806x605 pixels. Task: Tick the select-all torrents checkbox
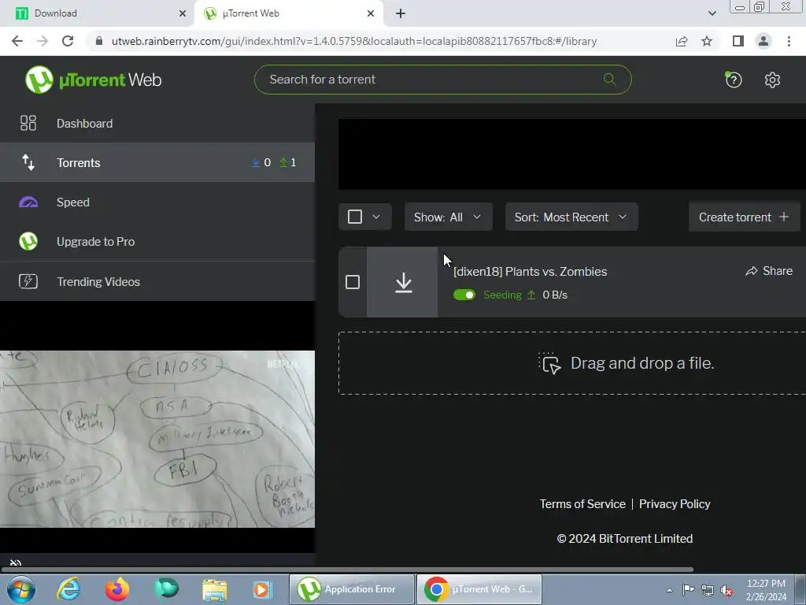[x=355, y=217]
